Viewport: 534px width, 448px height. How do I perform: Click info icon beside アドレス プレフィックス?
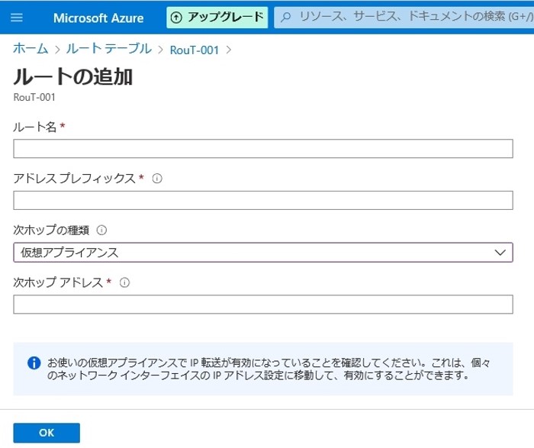tap(157, 179)
